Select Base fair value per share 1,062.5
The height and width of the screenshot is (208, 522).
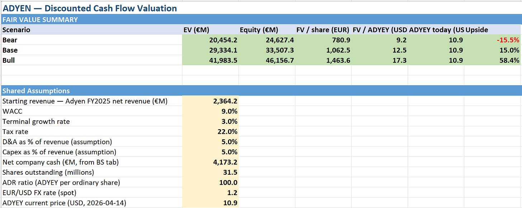point(323,50)
